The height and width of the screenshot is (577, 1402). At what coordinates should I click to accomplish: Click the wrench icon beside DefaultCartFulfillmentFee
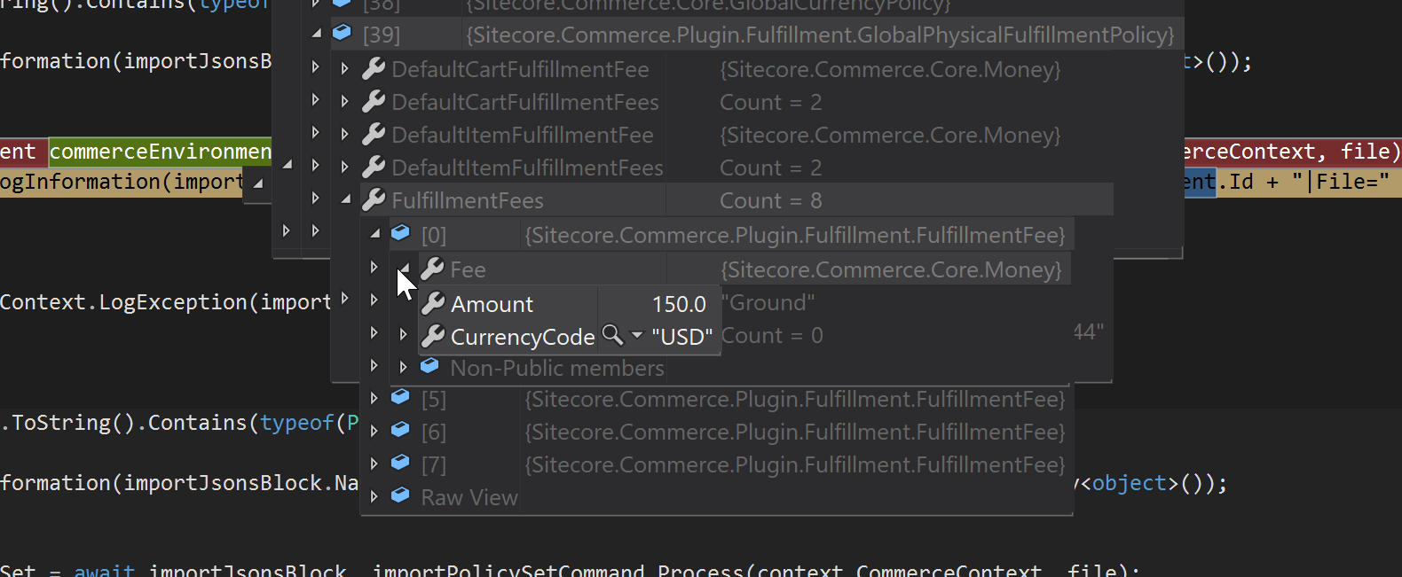point(374,68)
